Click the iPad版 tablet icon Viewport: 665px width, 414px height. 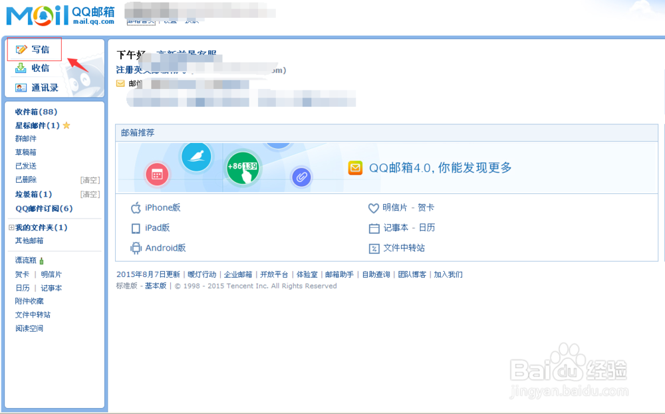135,228
